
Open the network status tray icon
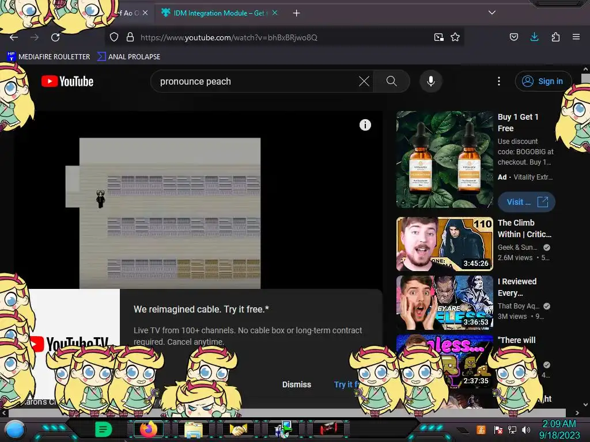(x=512, y=429)
